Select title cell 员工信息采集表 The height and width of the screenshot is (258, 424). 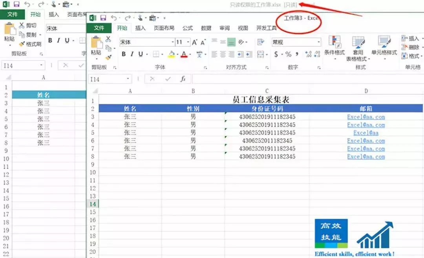(261, 100)
